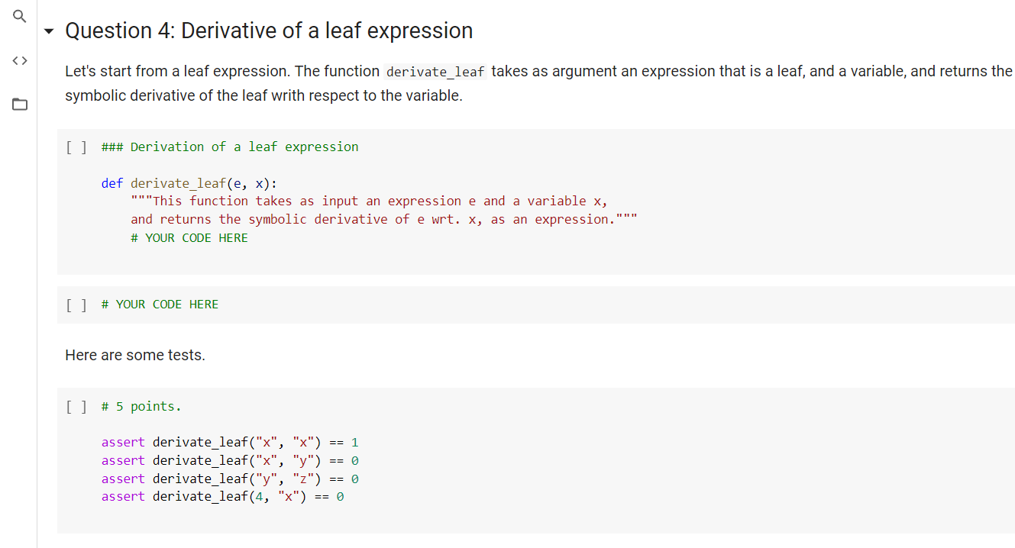Open the search icon in left sidebar

(x=19, y=16)
